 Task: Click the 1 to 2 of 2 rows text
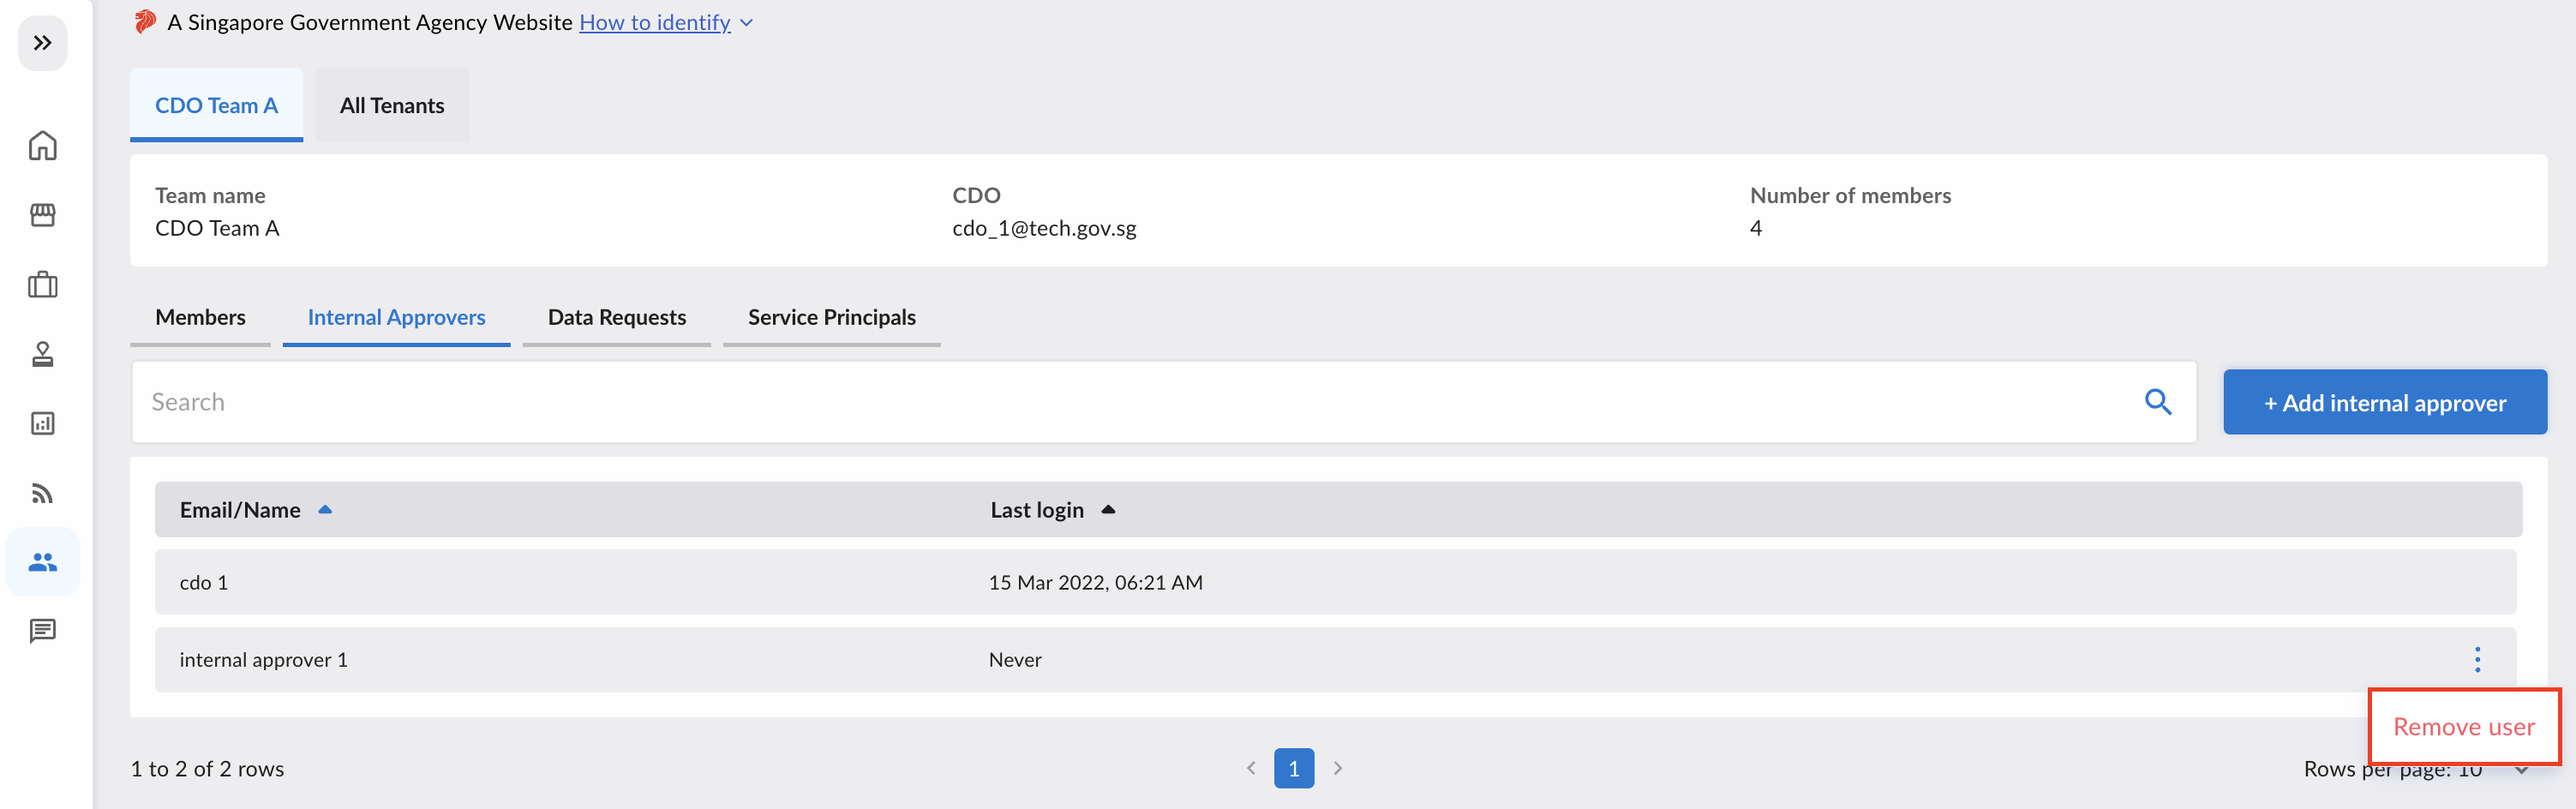[207, 768]
